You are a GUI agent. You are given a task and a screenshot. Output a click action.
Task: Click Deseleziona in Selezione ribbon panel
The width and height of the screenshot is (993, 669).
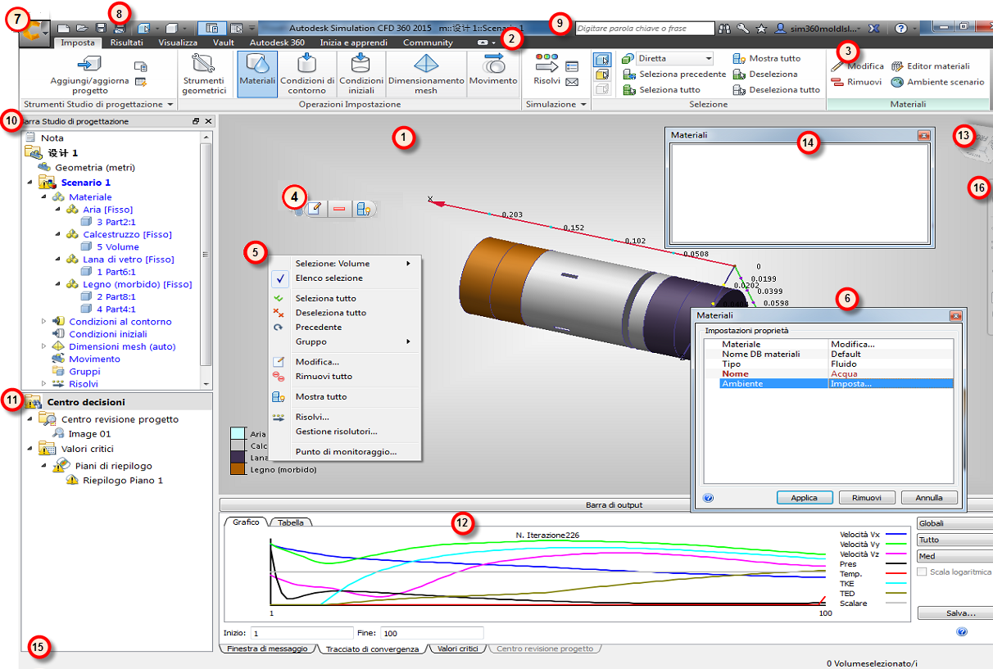[764, 75]
